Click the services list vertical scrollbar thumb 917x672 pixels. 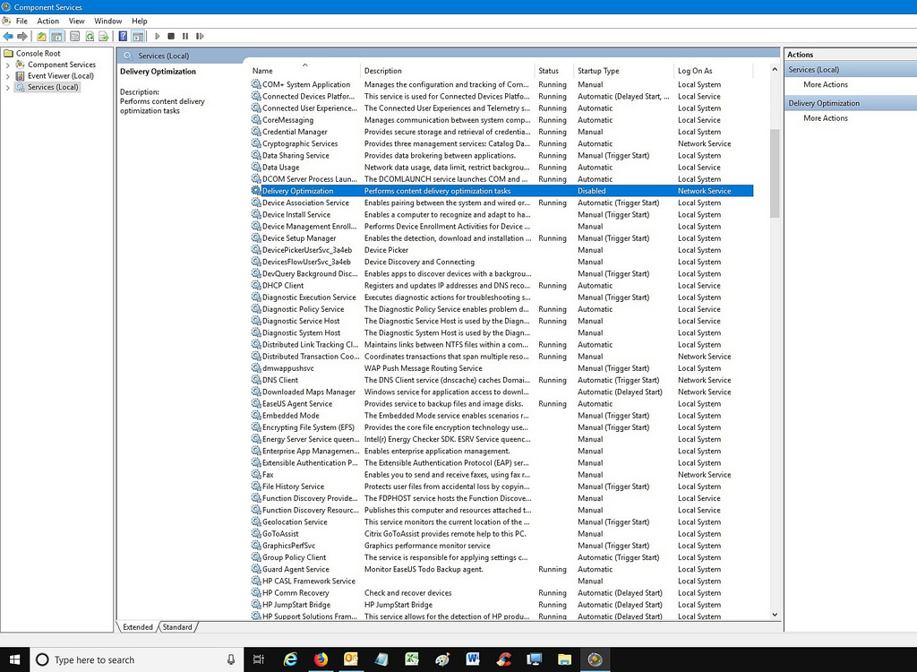775,173
